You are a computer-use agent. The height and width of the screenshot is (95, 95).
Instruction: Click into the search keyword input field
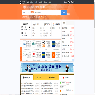tap(47, 12)
